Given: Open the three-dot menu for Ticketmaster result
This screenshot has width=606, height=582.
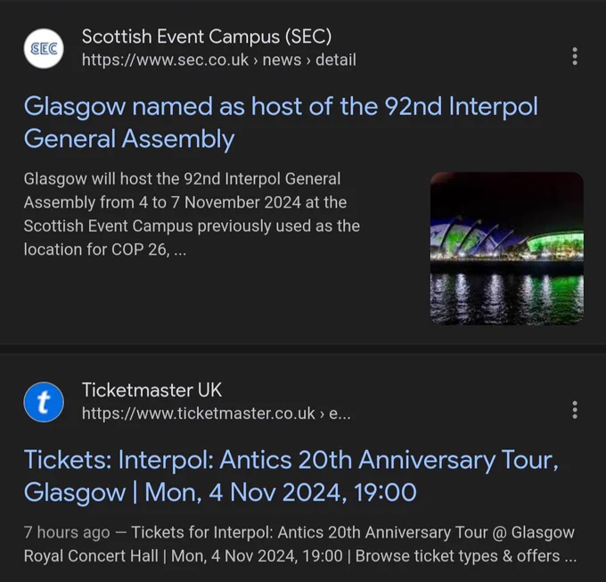Looking at the screenshot, I should point(575,410).
